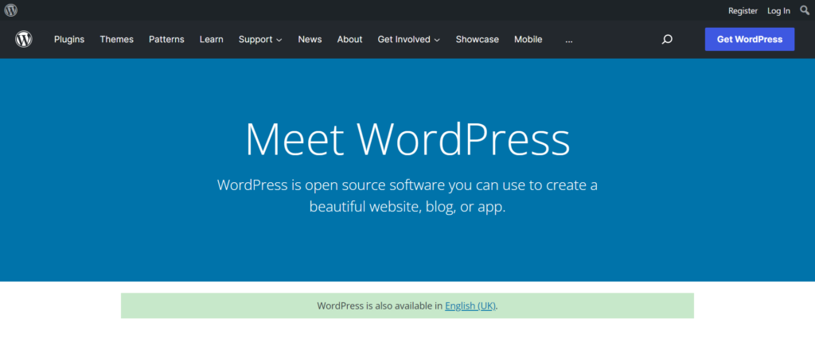Go to the Themes page
815x346 pixels.
(x=116, y=40)
